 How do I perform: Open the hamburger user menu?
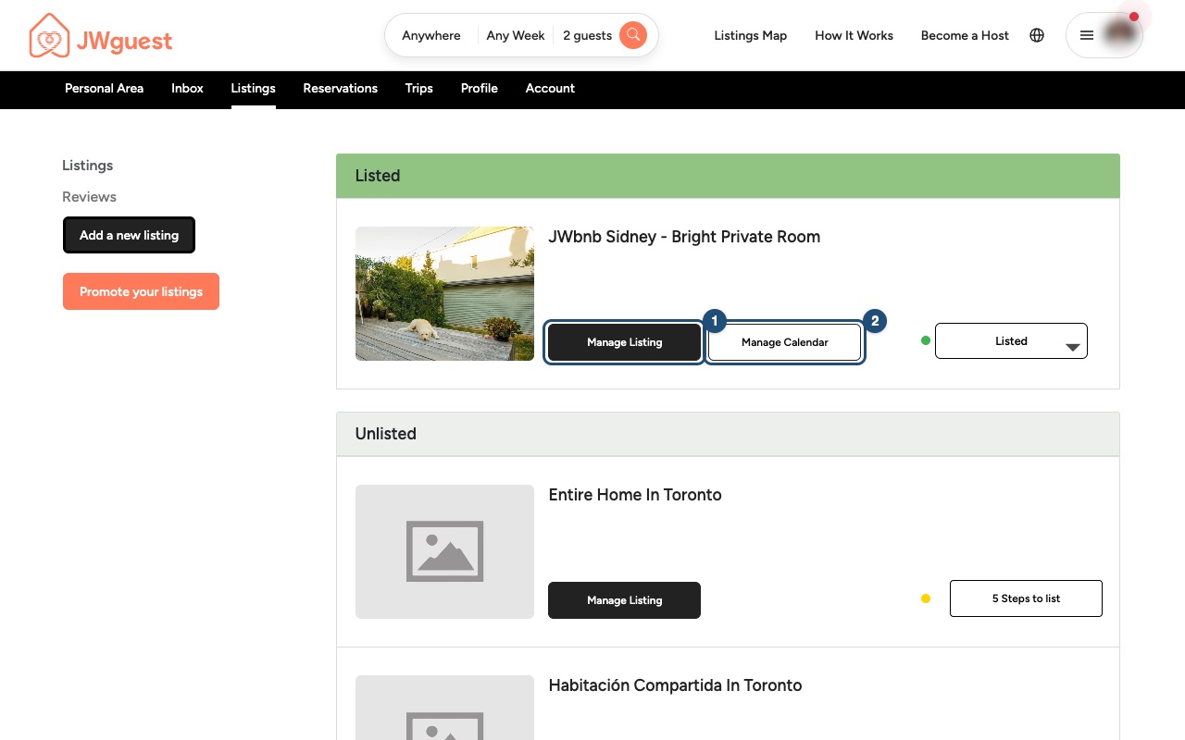tap(1087, 35)
